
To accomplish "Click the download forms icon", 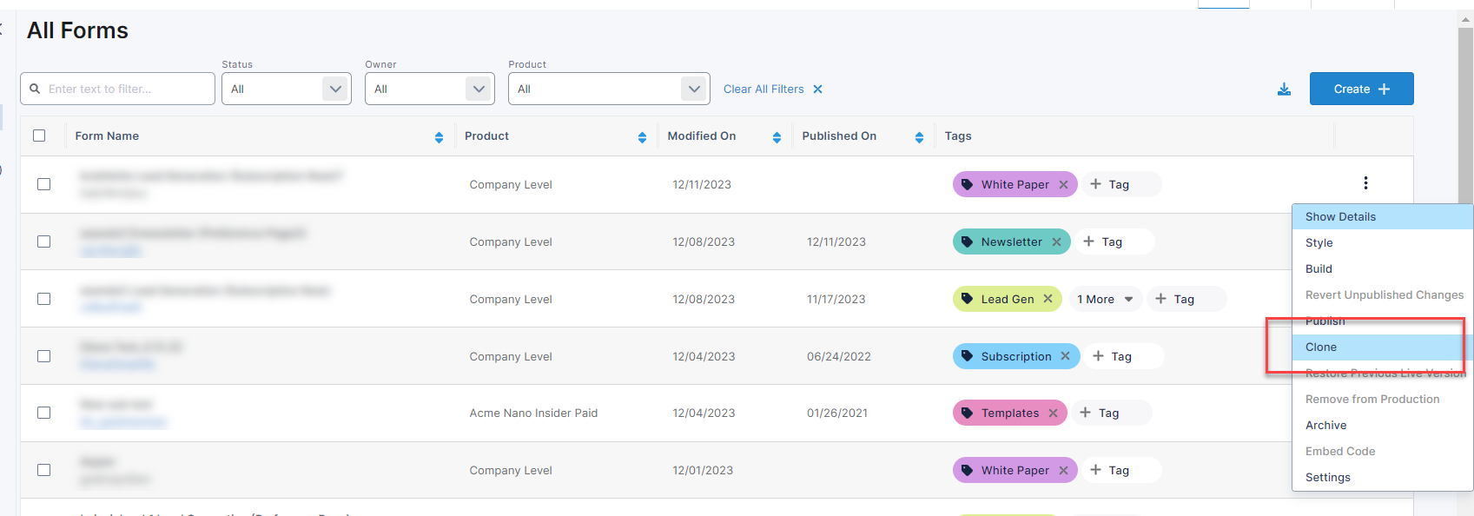I will [1284, 89].
